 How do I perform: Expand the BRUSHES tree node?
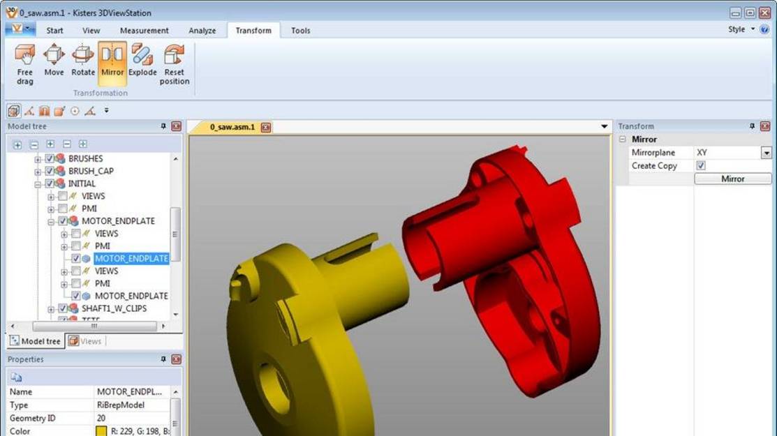pyautogui.click(x=38, y=159)
